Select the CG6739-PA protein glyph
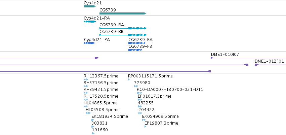Image resolution: width=286 pixels, height=135 pixels. (137, 43)
